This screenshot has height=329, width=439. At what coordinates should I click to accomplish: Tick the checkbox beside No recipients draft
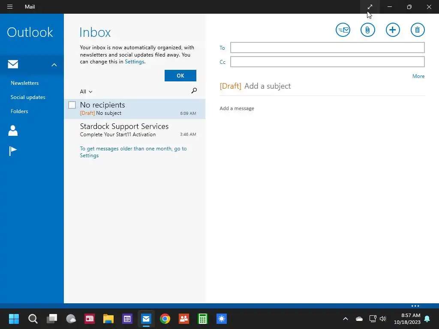pos(72,105)
